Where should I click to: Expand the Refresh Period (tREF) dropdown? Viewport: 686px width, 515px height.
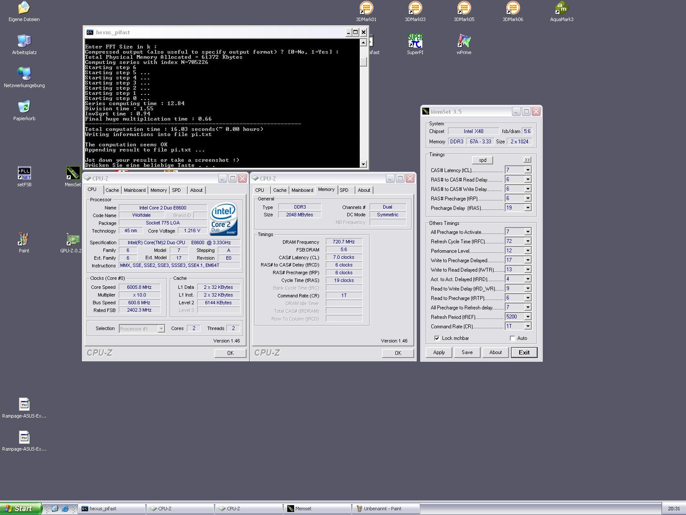[528, 317]
